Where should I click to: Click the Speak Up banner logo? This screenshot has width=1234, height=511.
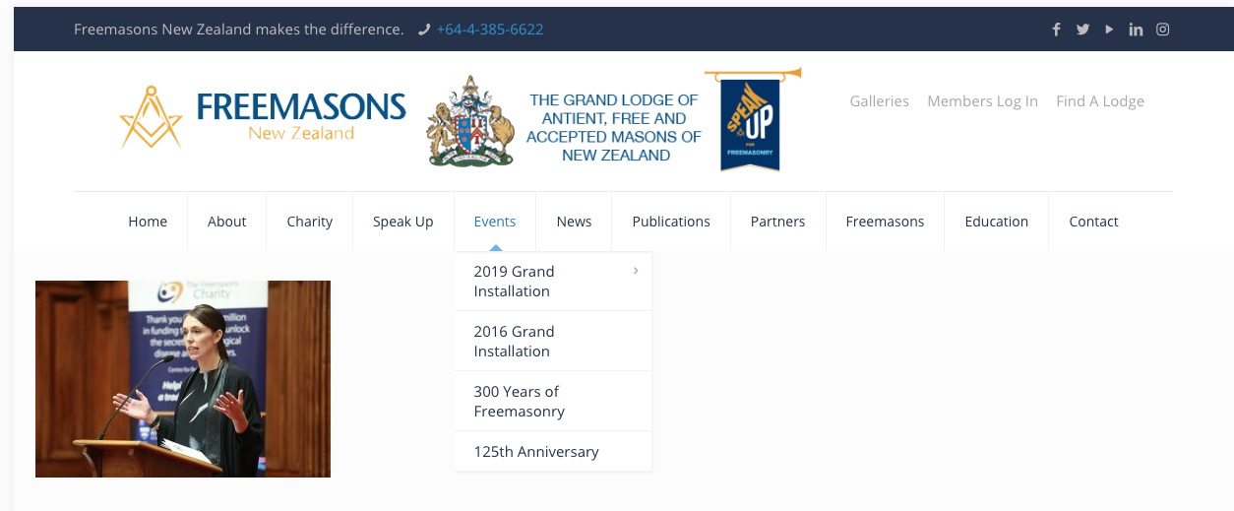(x=752, y=120)
